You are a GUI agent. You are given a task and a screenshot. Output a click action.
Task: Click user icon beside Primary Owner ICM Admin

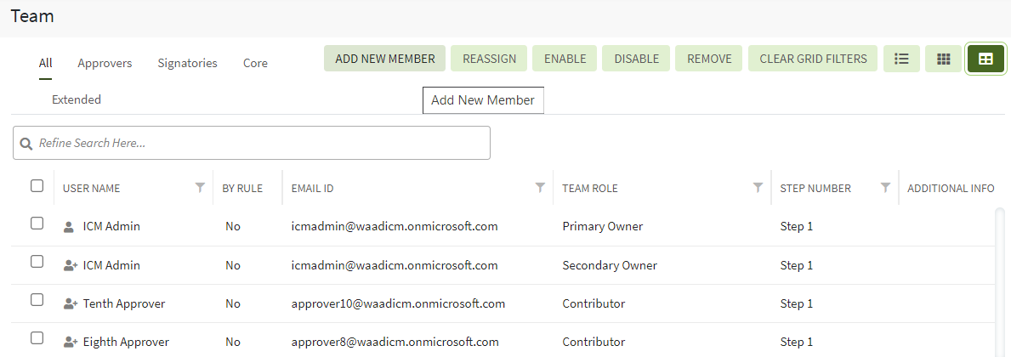pos(70,227)
